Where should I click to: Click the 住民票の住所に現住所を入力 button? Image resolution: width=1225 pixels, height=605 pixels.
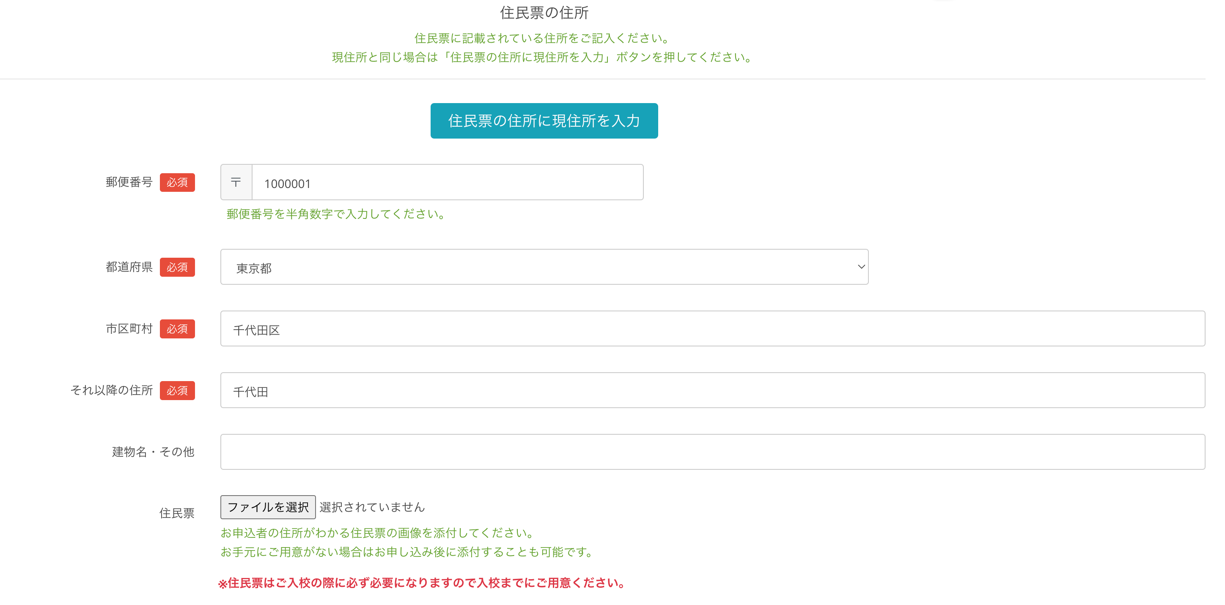tap(544, 121)
